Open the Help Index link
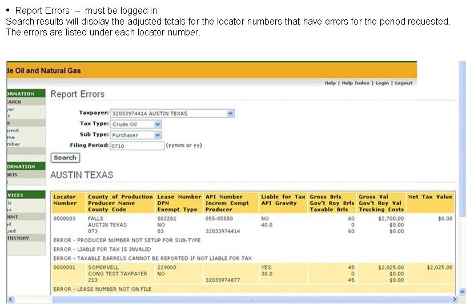This screenshot has height=304, width=466. (355, 83)
